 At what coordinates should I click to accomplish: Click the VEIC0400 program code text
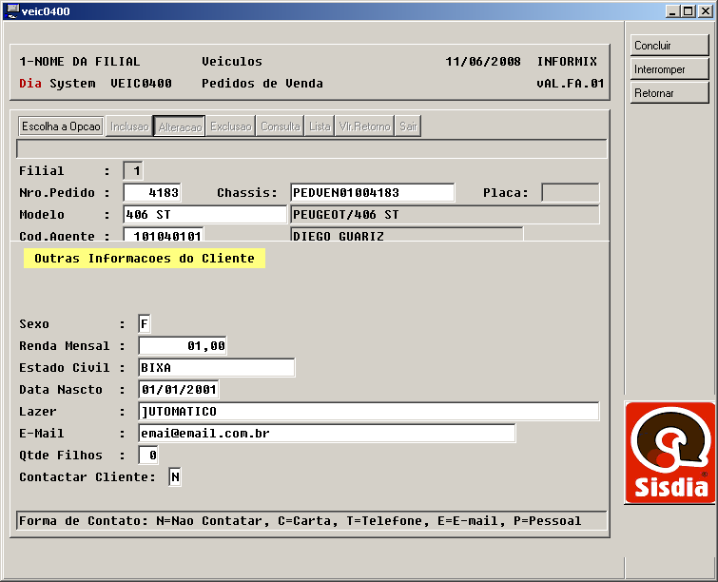[x=141, y=84]
